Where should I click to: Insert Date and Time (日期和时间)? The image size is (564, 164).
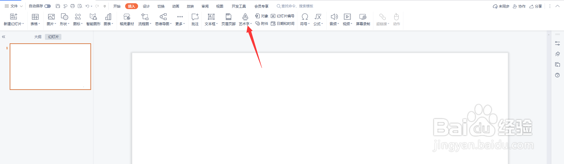283,23
